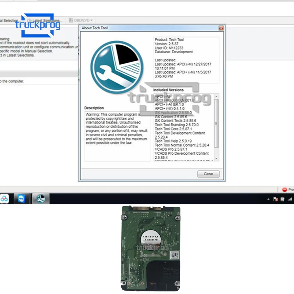Open the cloud app icon on taskbar
This screenshot has height=294, width=294.
pyautogui.click(x=4, y=199)
